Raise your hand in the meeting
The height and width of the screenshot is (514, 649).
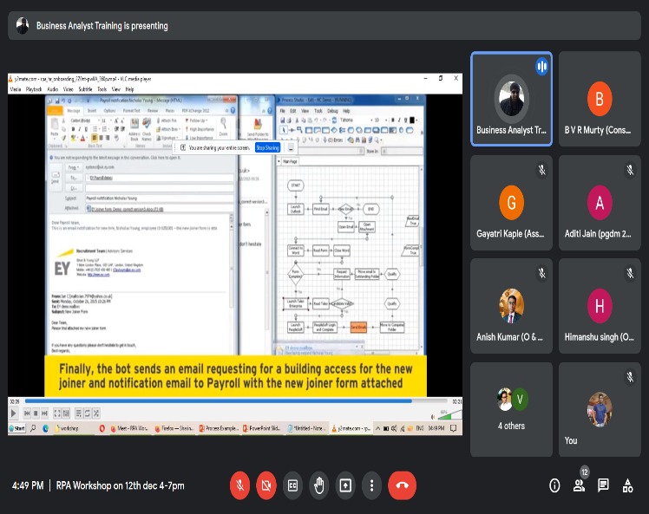tap(318, 485)
